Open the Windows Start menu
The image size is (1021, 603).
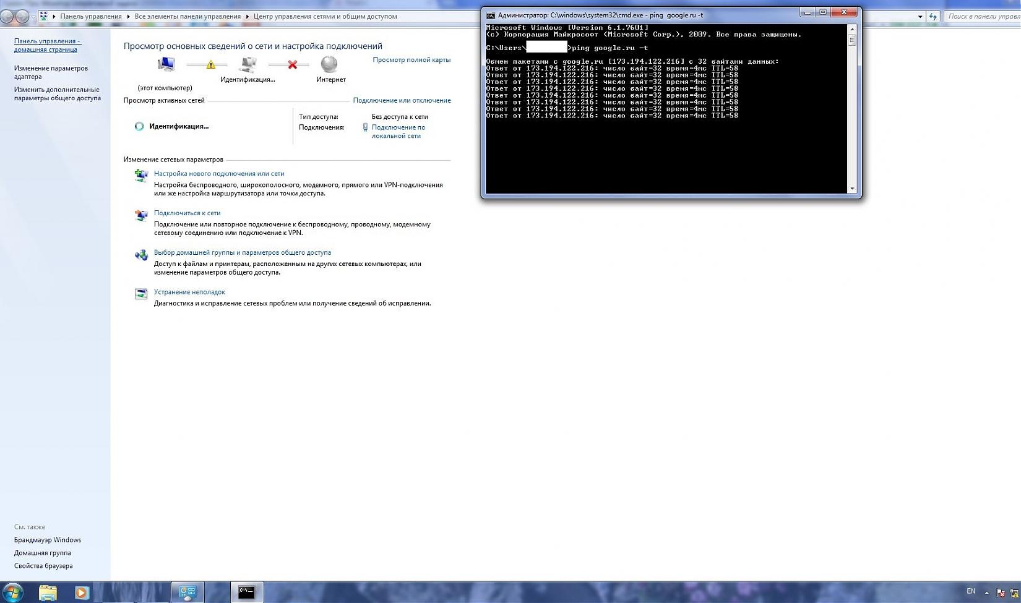pos(13,592)
